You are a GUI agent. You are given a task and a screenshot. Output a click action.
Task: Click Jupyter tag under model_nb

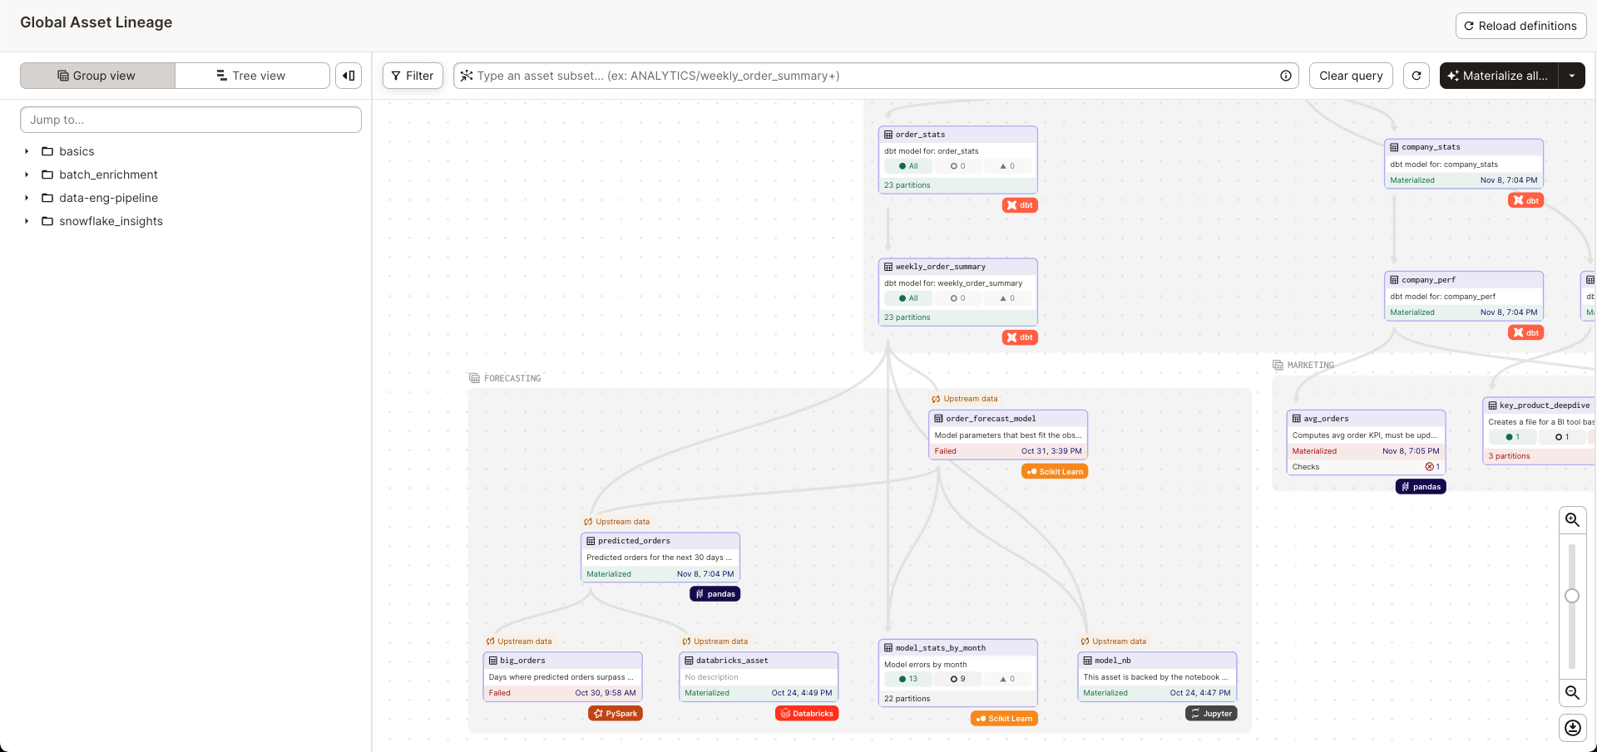coord(1211,714)
